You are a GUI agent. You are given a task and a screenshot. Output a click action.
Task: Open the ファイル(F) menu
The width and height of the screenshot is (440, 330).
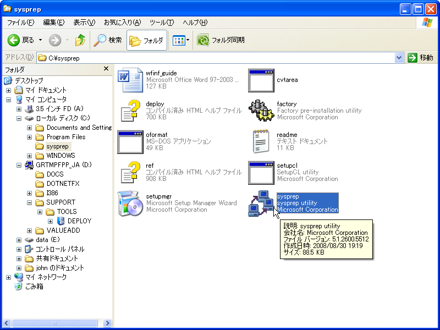[20, 23]
